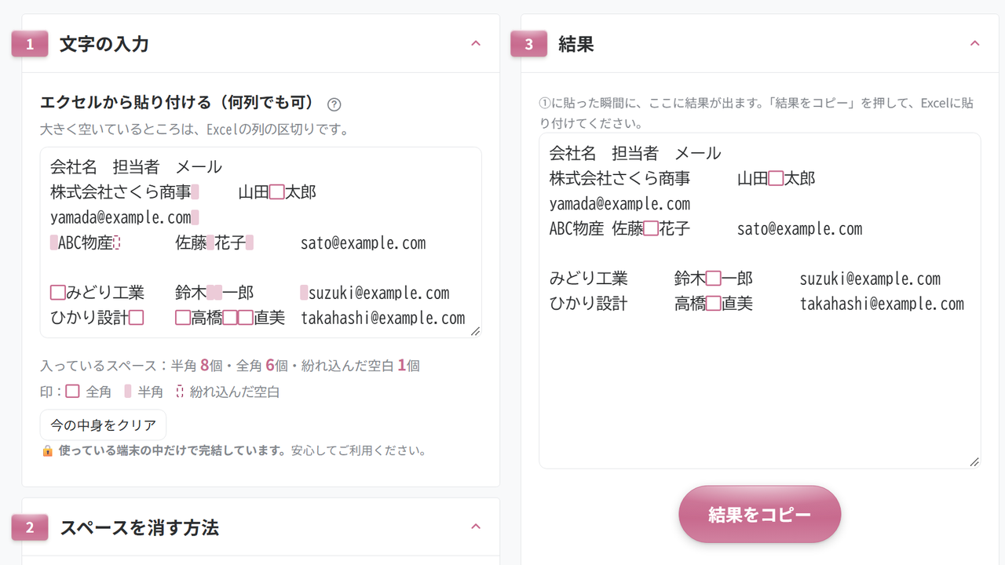Collapse the 結果 section
1005x565 pixels.
[974, 43]
